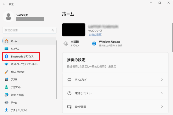Click the network Wi-Fi icon

pos(6,64)
